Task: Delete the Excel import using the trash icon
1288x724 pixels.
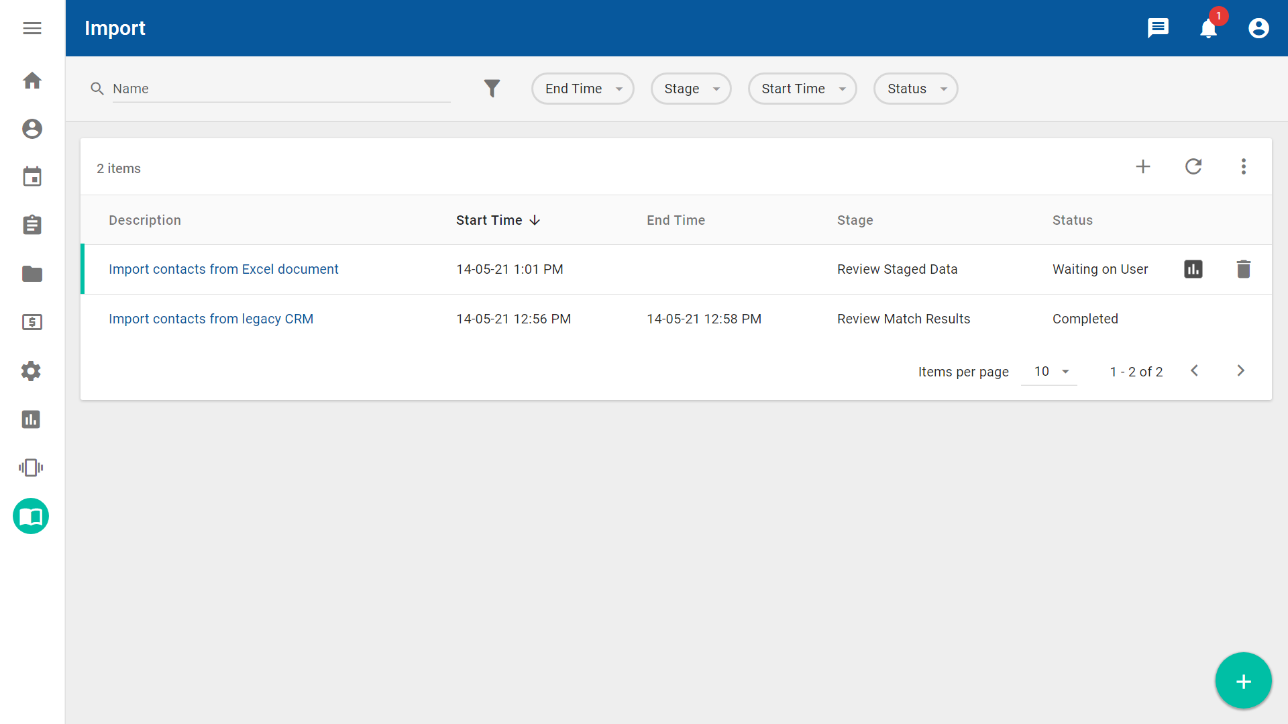Action: 1243,268
